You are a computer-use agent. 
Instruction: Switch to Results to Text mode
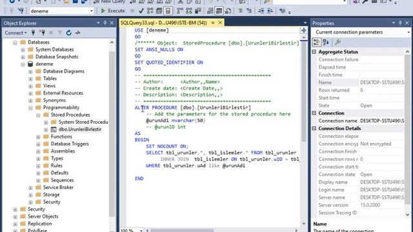click(x=210, y=11)
